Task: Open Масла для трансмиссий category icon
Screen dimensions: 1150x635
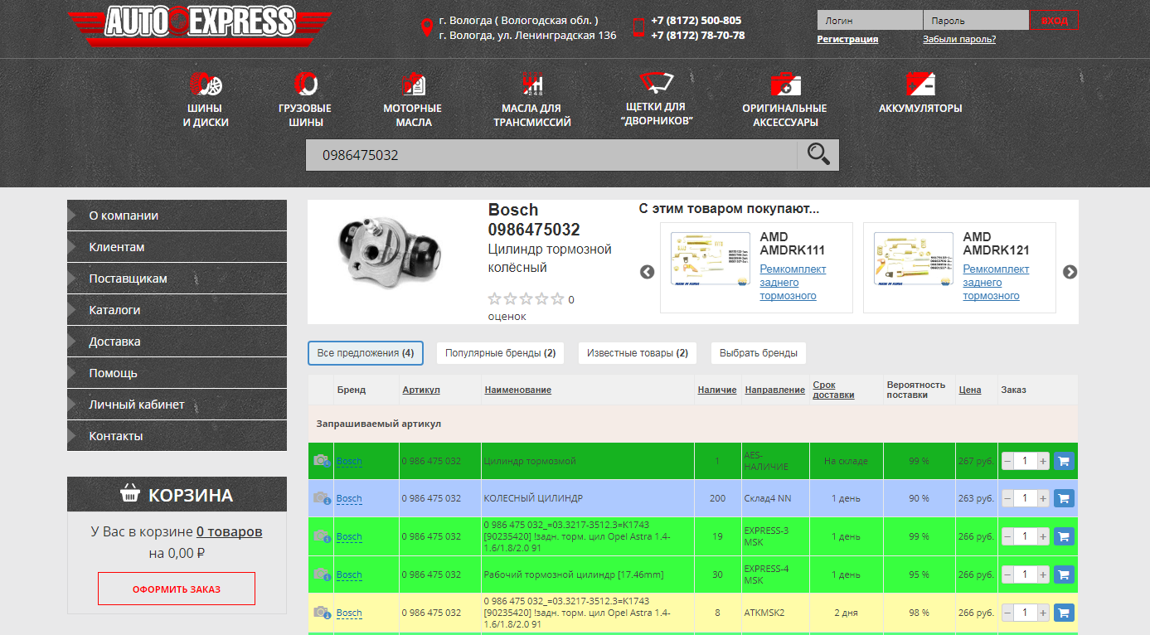Action: pyautogui.click(x=532, y=84)
